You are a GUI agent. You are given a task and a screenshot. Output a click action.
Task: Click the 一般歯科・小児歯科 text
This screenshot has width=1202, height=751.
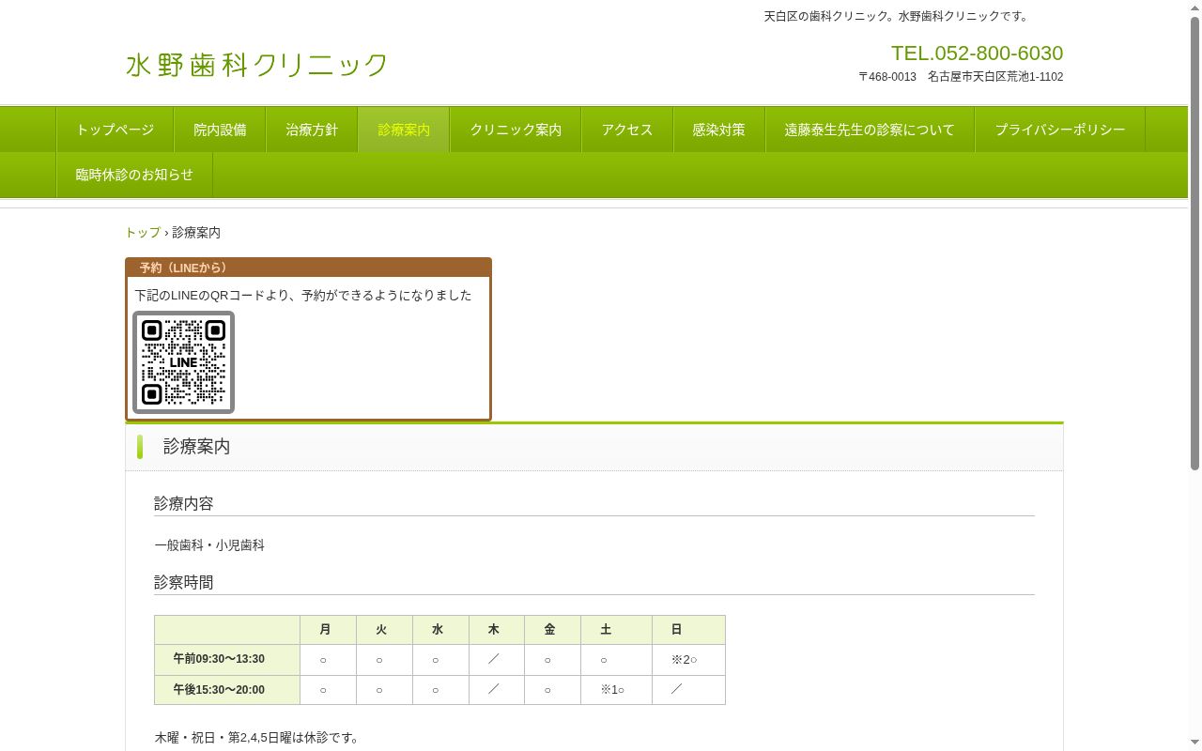point(209,544)
